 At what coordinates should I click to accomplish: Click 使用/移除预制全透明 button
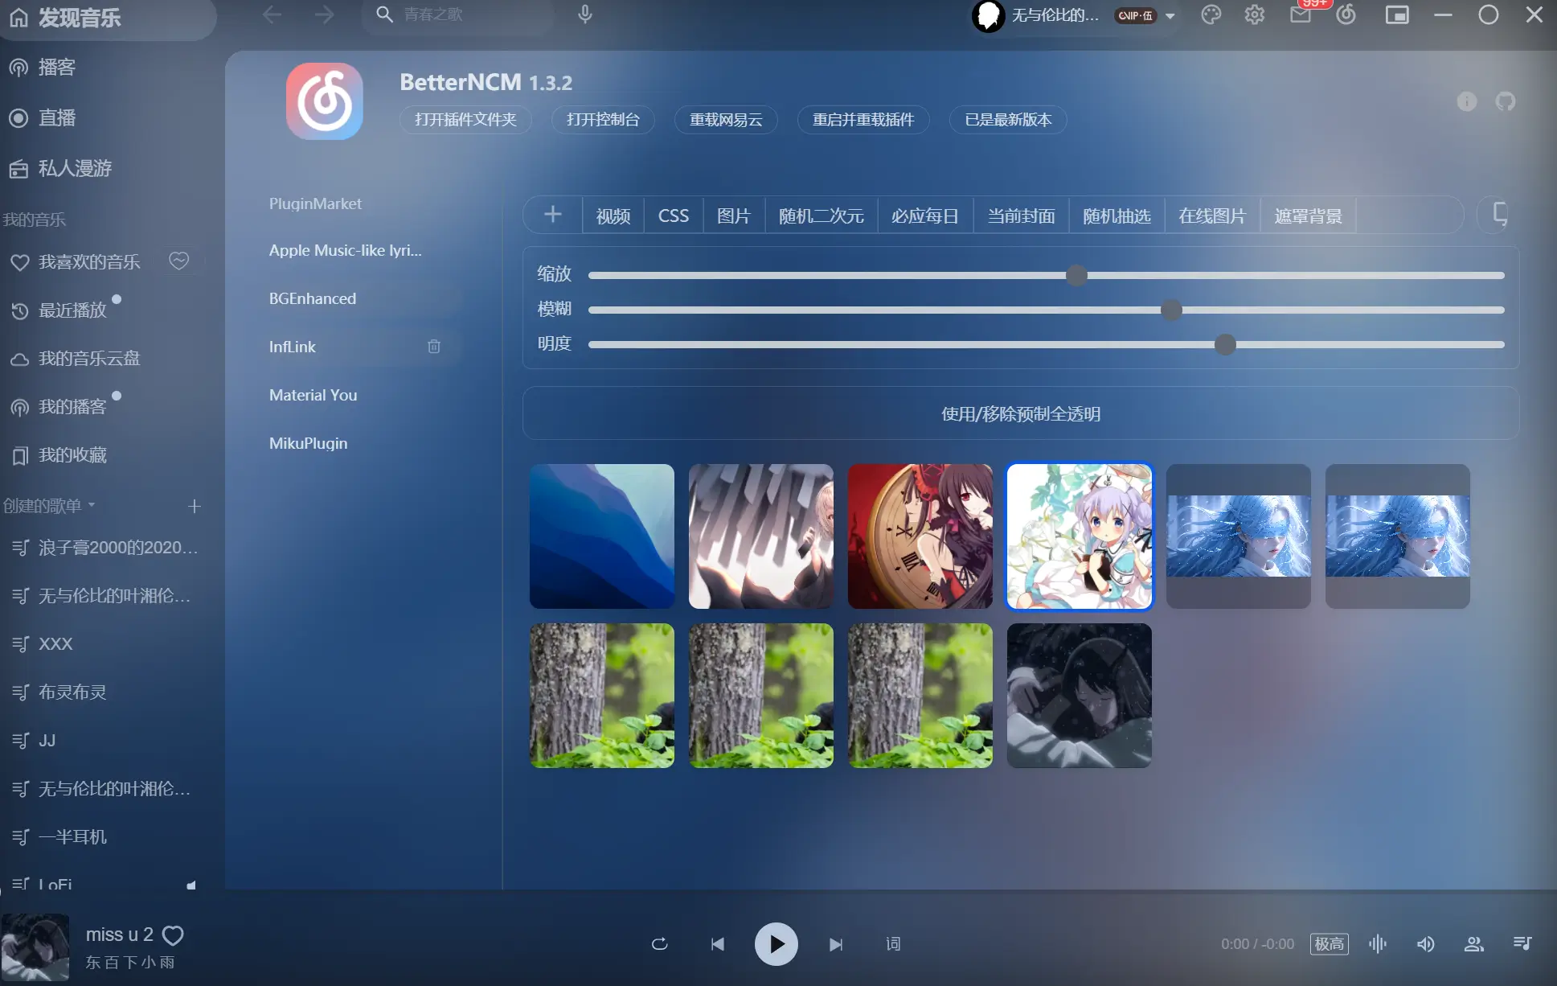(x=1021, y=413)
